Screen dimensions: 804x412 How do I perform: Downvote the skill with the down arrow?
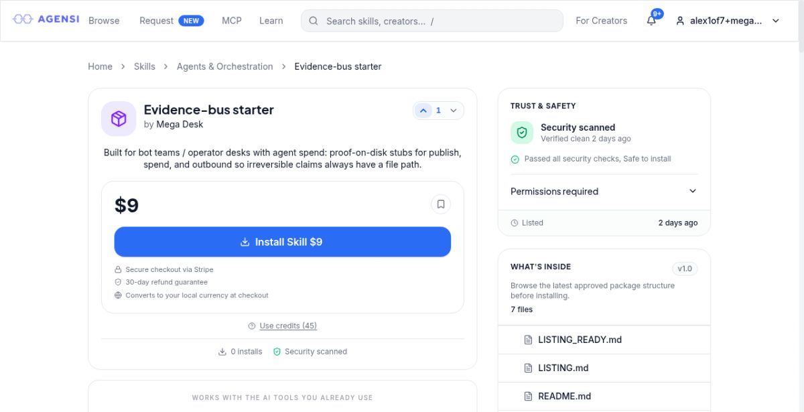tap(454, 111)
